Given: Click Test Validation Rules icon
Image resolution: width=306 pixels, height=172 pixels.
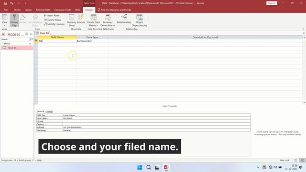Looking at the screenshot, I should [x=35, y=20].
